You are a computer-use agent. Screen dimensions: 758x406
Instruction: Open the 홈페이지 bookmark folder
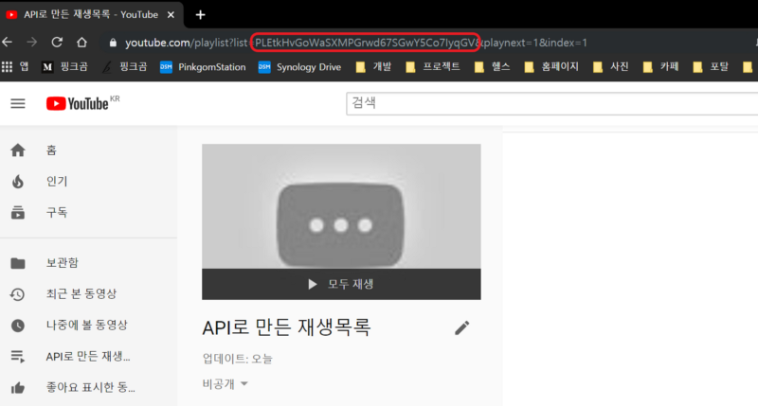pos(551,66)
